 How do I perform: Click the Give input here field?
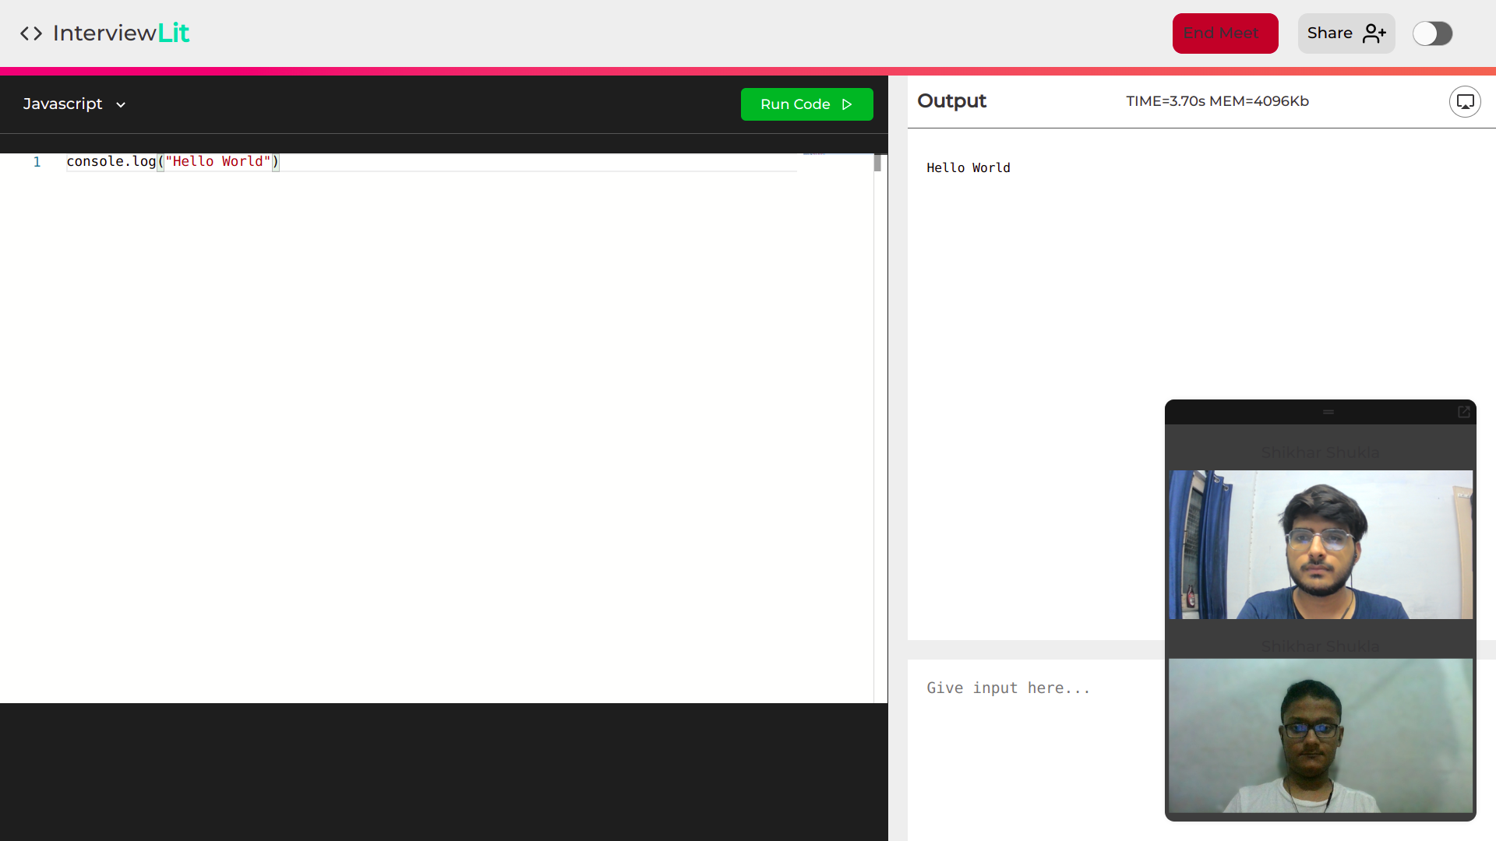(x=1008, y=688)
